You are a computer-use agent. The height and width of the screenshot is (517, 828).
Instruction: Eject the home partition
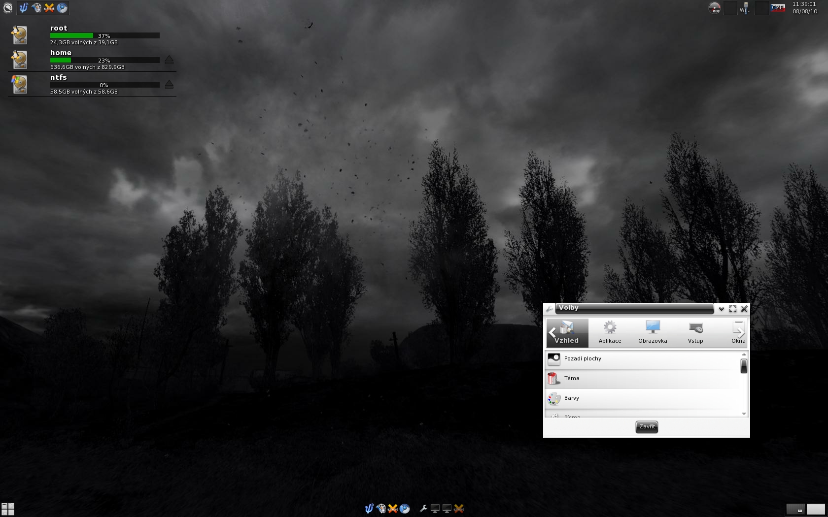pyautogui.click(x=169, y=60)
